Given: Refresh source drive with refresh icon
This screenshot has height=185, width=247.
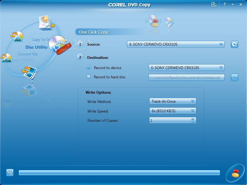Looking at the screenshot, I should [x=234, y=44].
